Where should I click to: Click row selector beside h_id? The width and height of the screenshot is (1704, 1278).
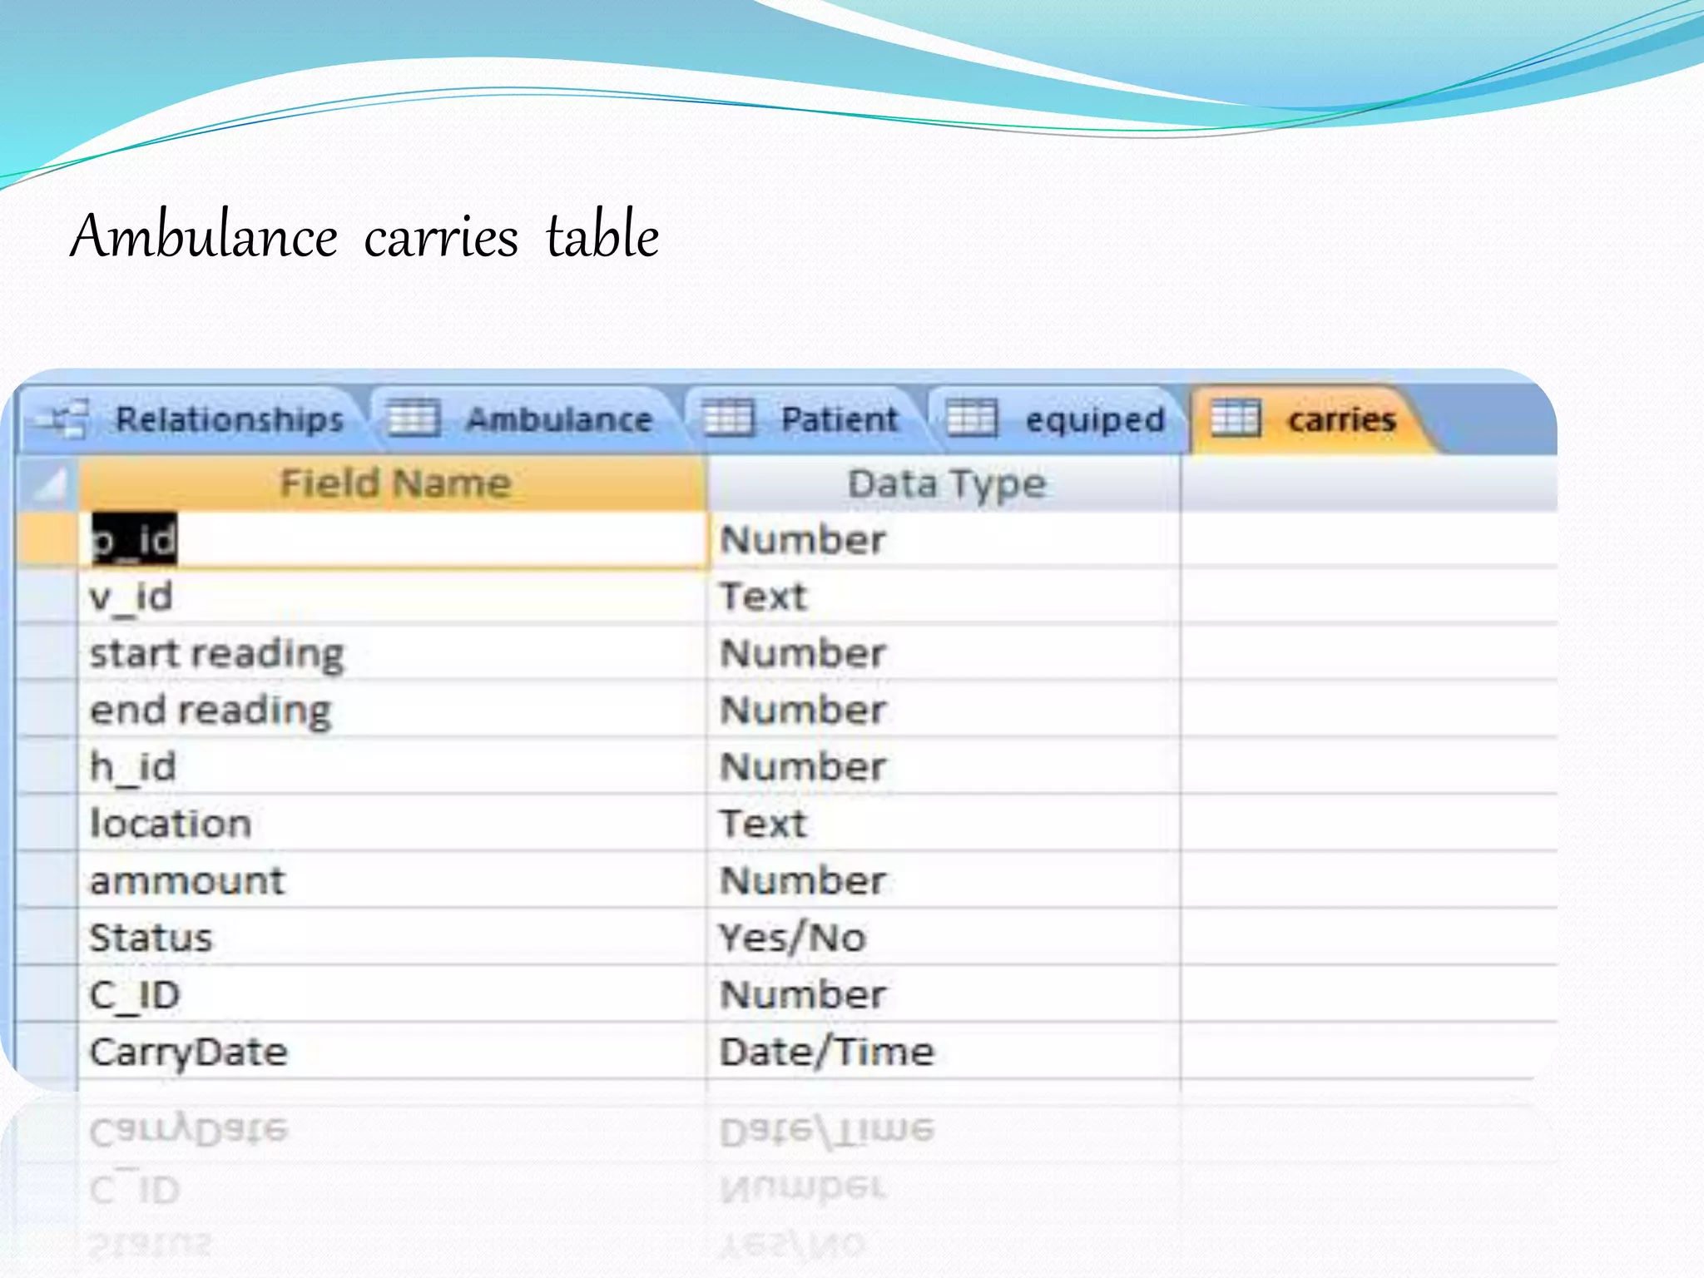tap(47, 767)
